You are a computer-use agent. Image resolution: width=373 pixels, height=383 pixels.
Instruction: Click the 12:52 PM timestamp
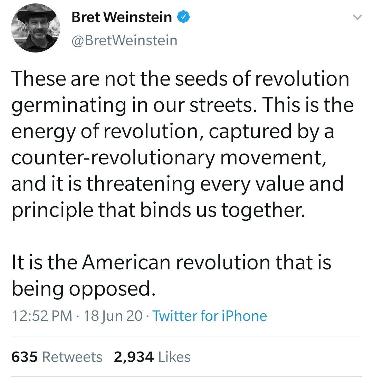(42, 316)
